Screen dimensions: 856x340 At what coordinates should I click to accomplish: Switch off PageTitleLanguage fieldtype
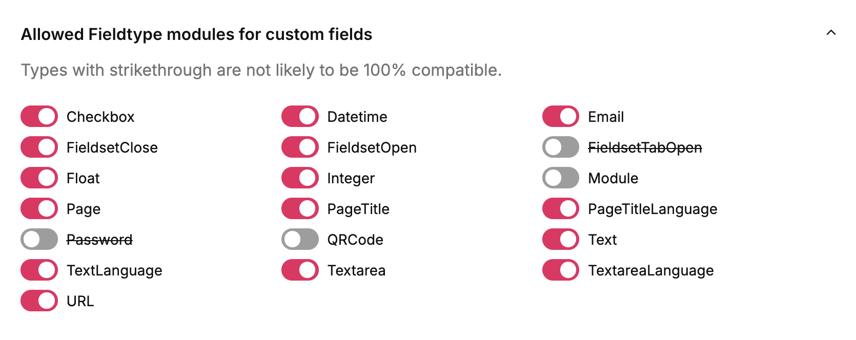click(x=561, y=209)
